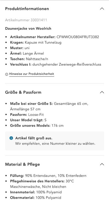Viewport: 109px width, 206px height.
Task: Click Artikelnummer 33031411 text
Action: (26, 20)
